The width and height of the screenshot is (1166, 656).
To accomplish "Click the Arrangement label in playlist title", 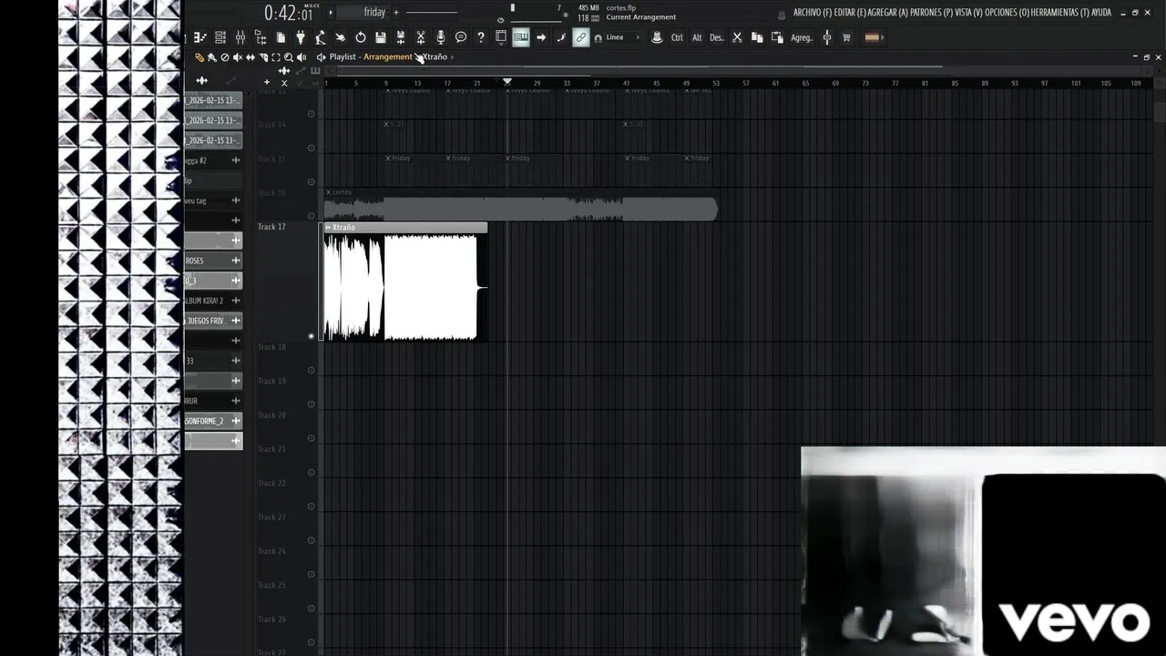I will point(388,56).
